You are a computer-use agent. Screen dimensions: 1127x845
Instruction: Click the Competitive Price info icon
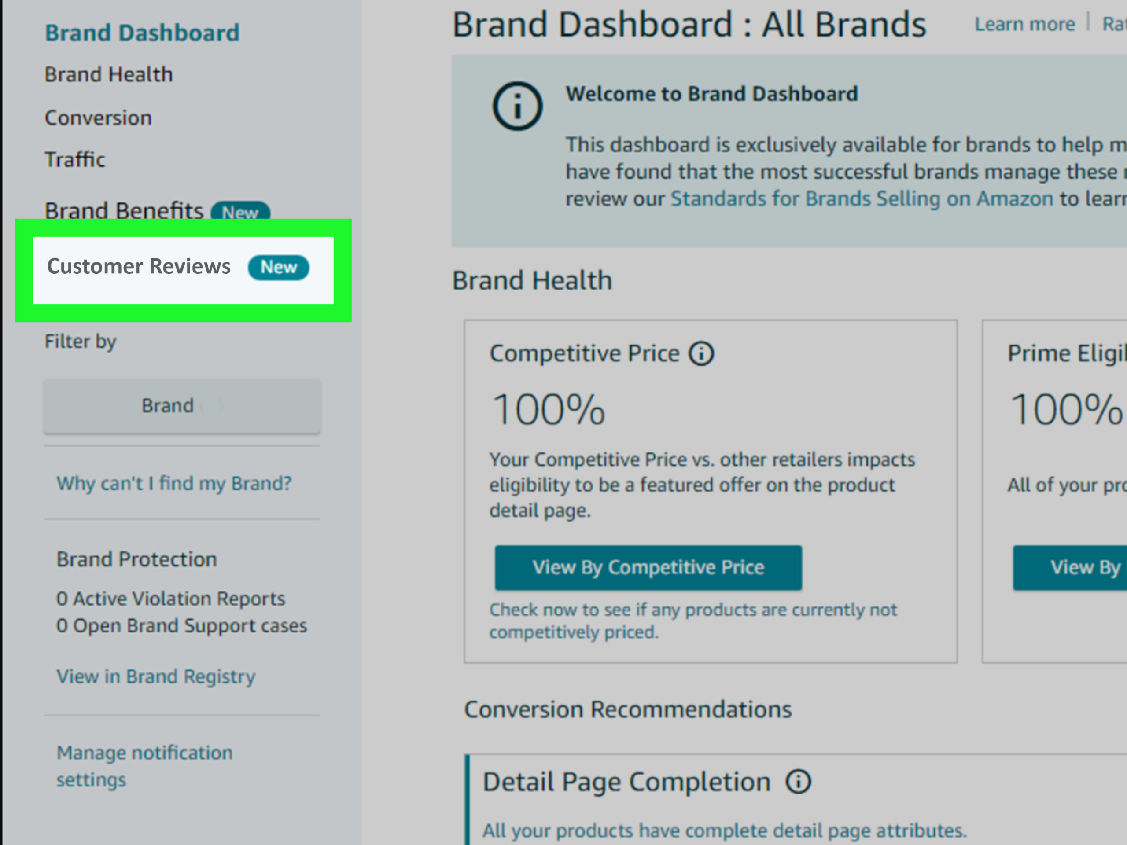tap(702, 353)
